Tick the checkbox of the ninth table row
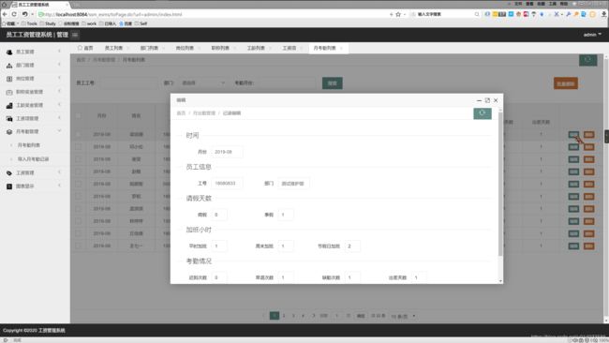The width and height of the screenshot is (609, 343). [x=79, y=233]
